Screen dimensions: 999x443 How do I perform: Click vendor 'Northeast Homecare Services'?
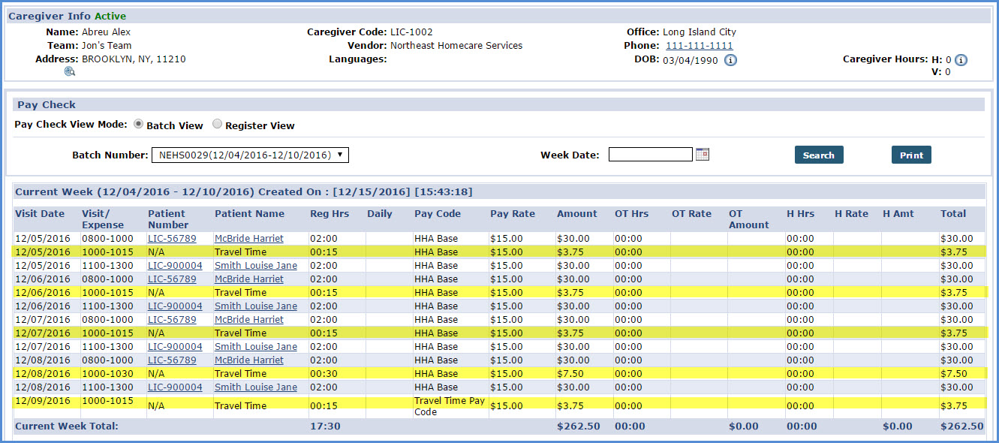pyautogui.click(x=456, y=46)
